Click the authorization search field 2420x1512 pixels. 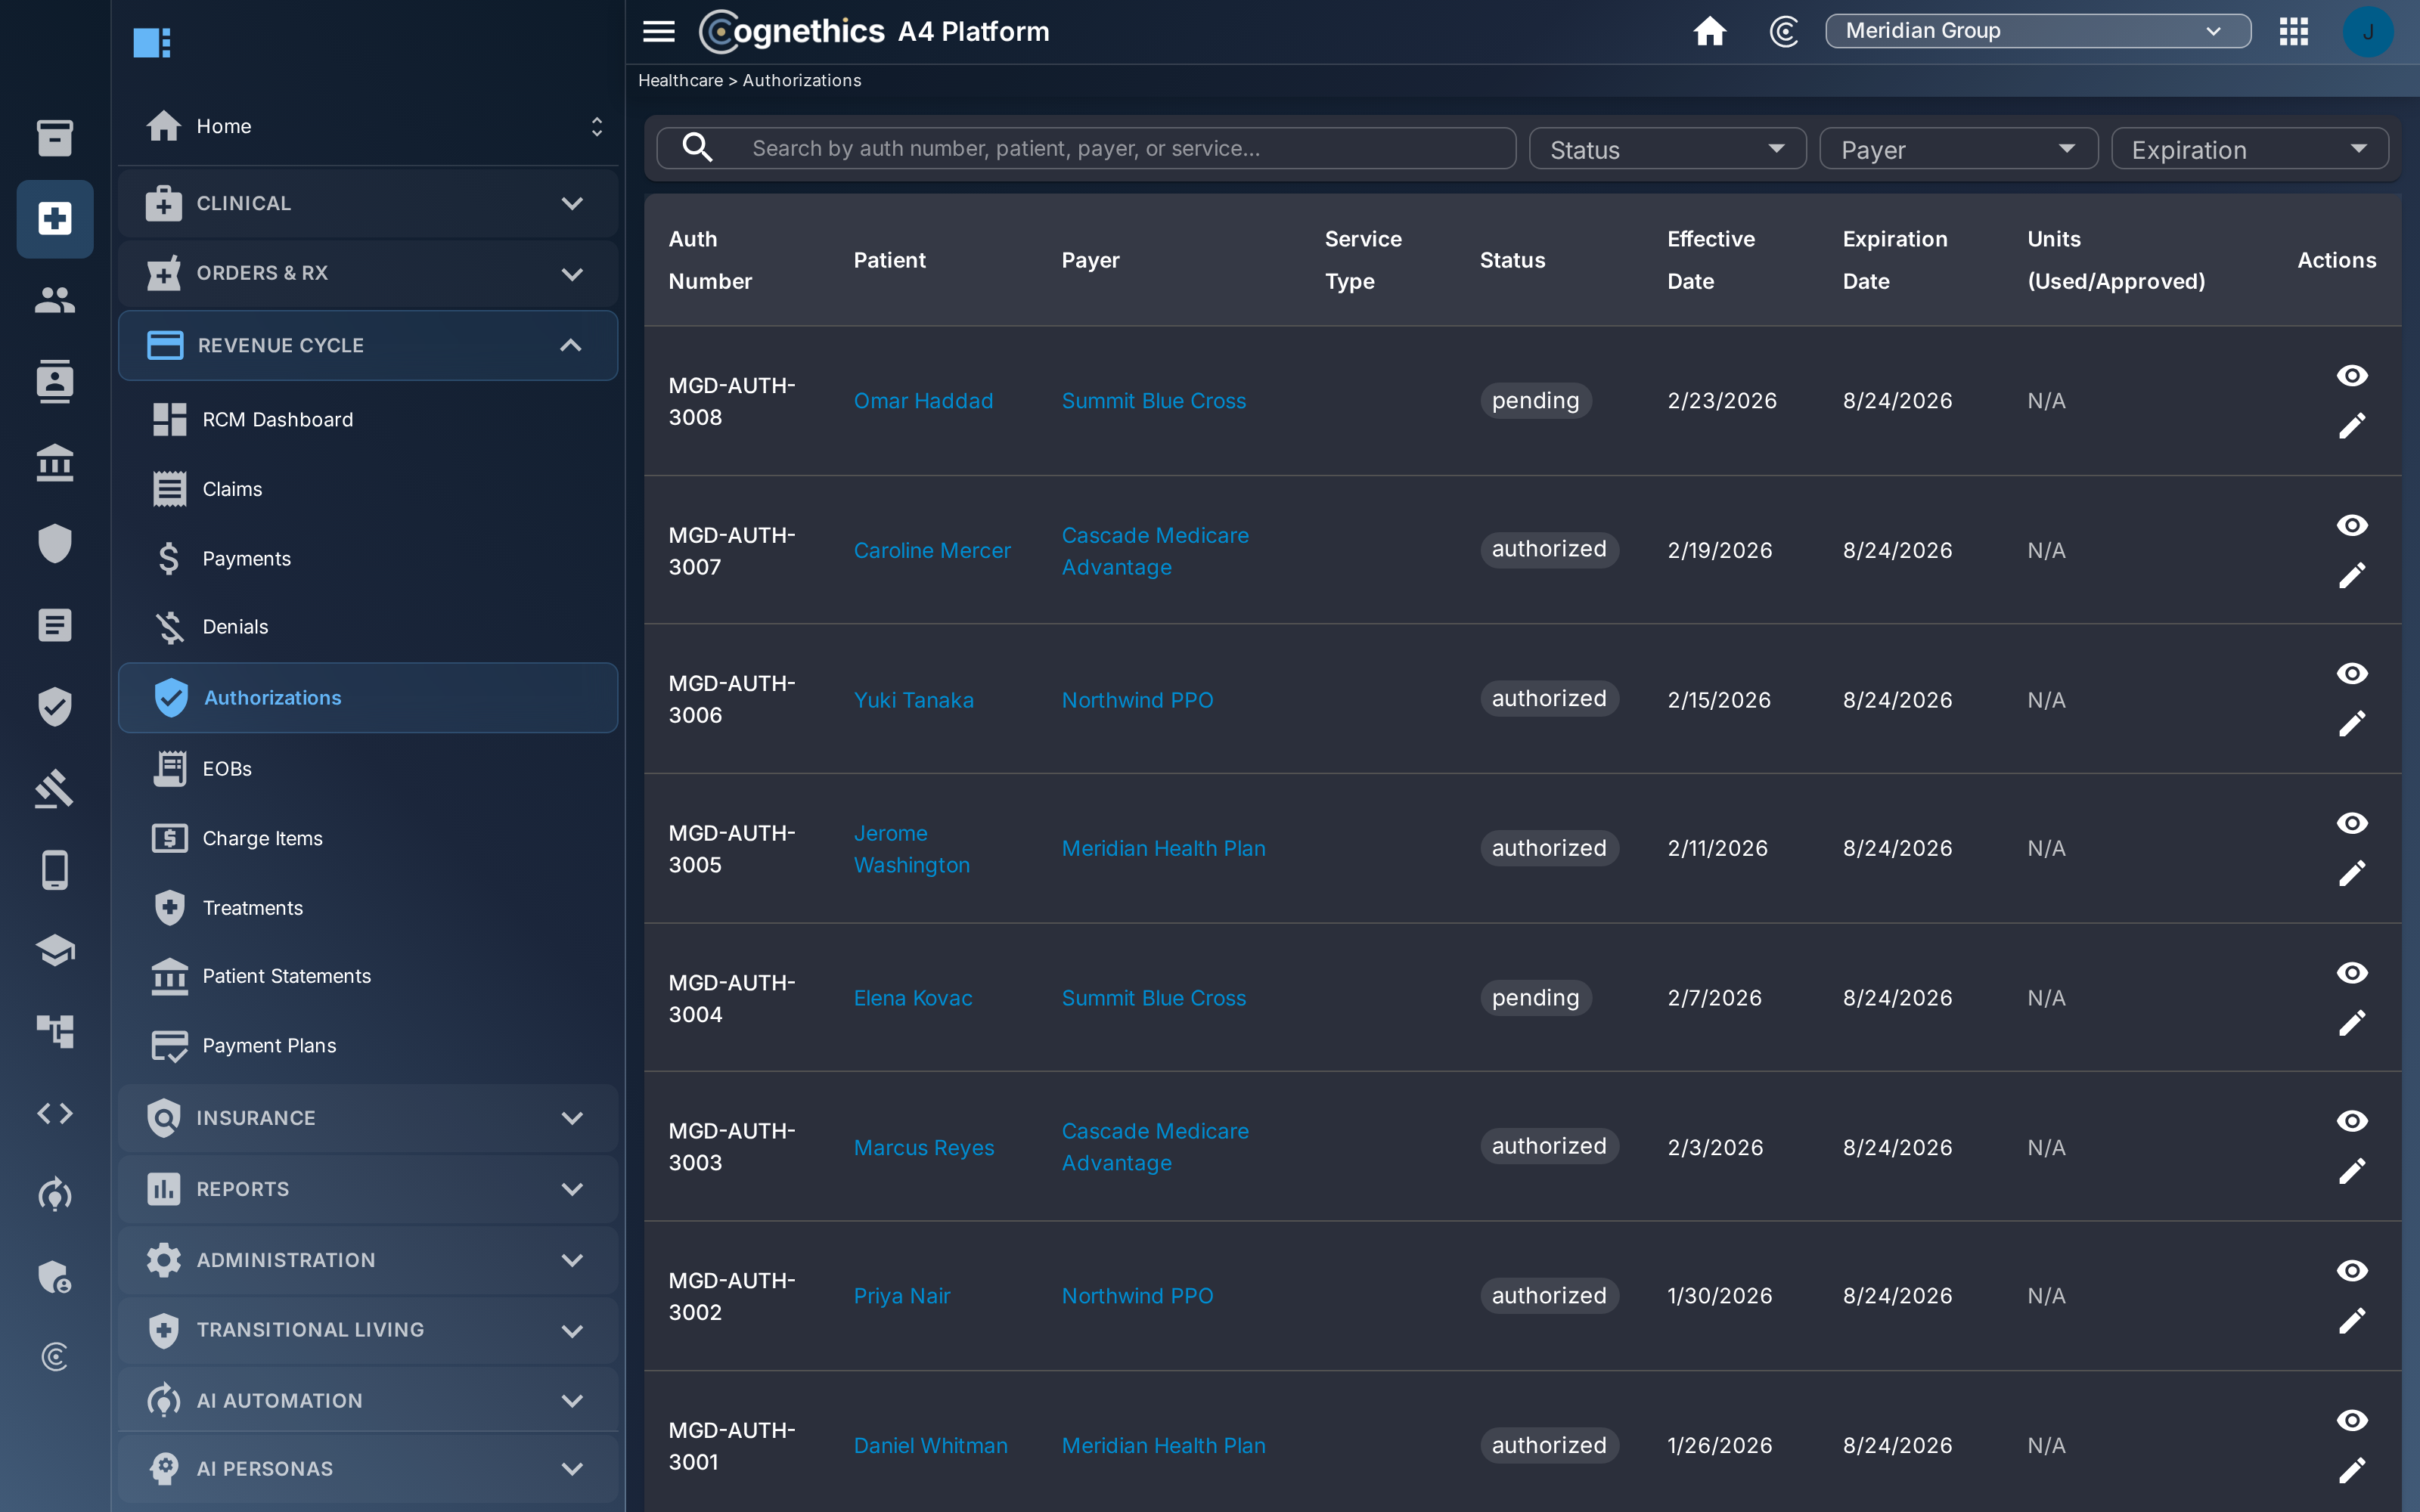(x=1086, y=148)
